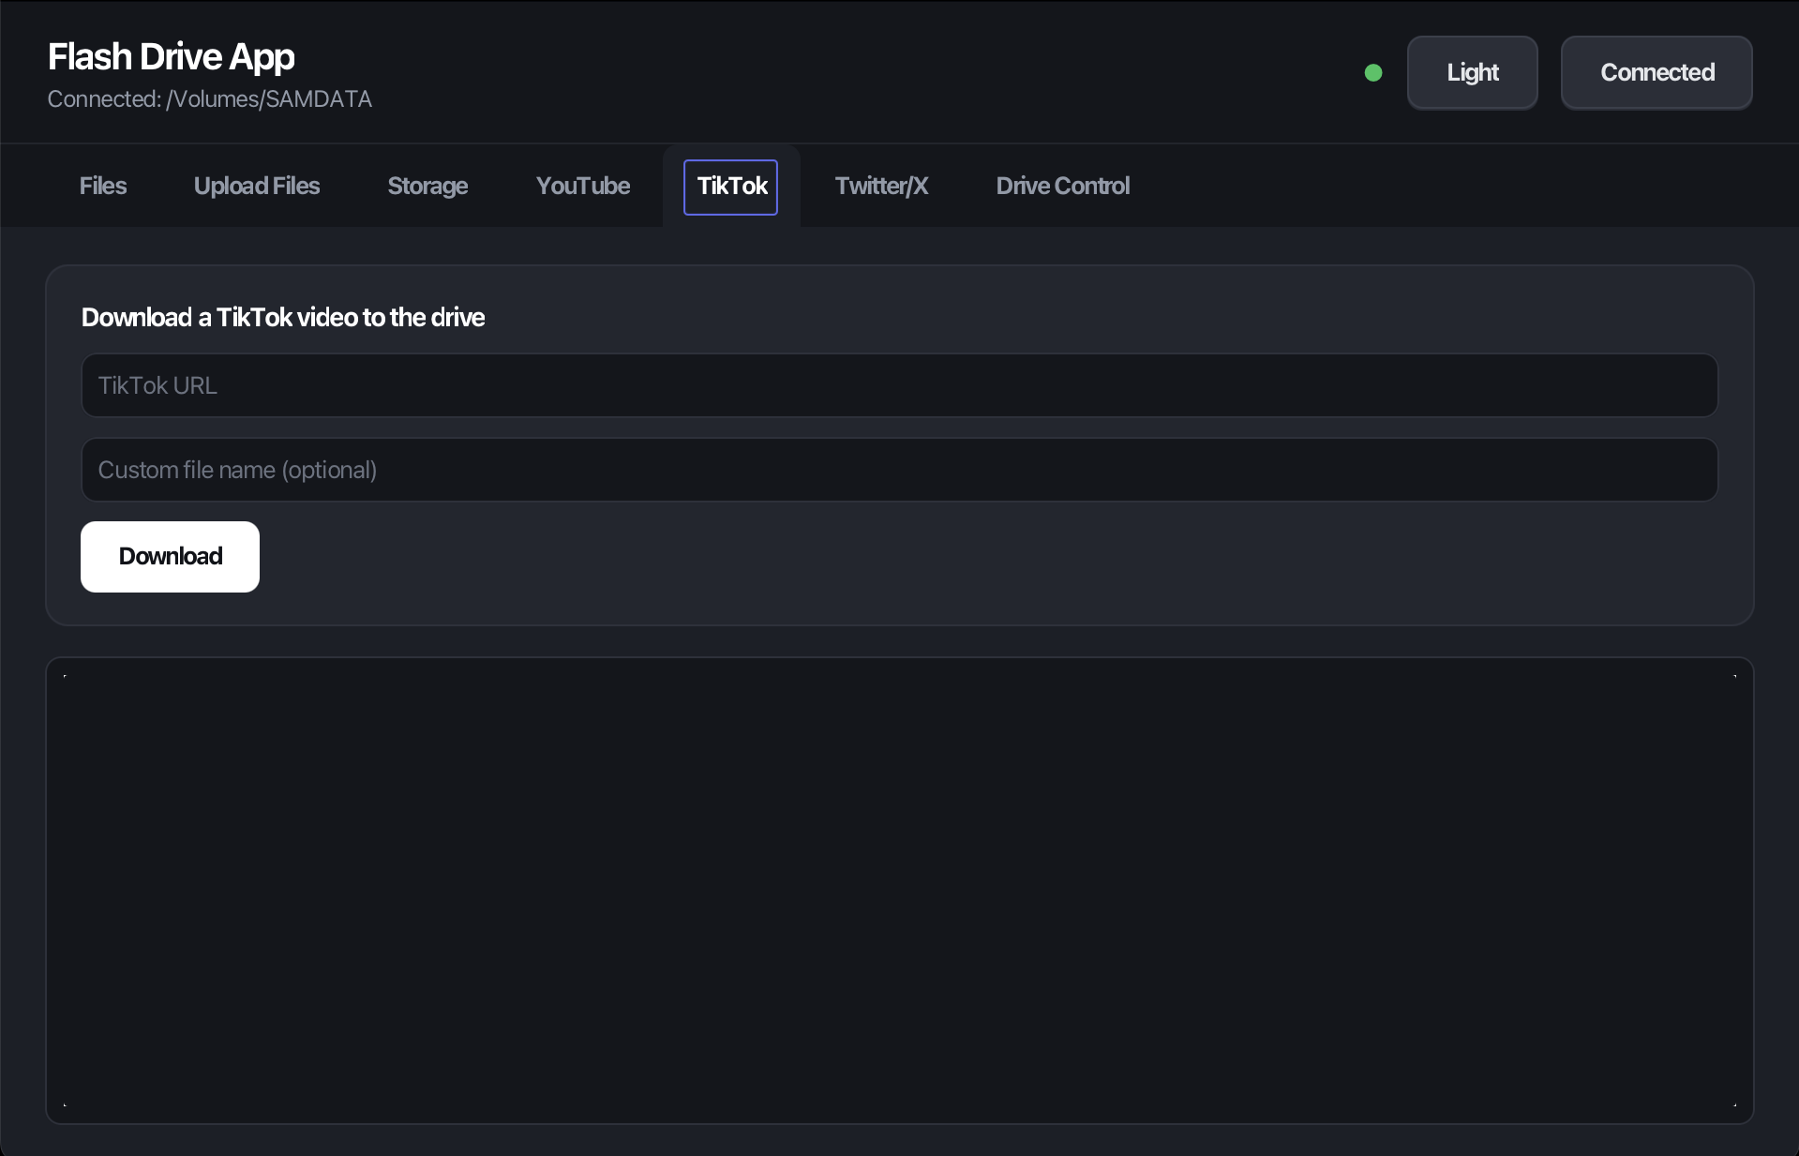1799x1156 pixels.
Task: Click the Download button
Action: (170, 557)
